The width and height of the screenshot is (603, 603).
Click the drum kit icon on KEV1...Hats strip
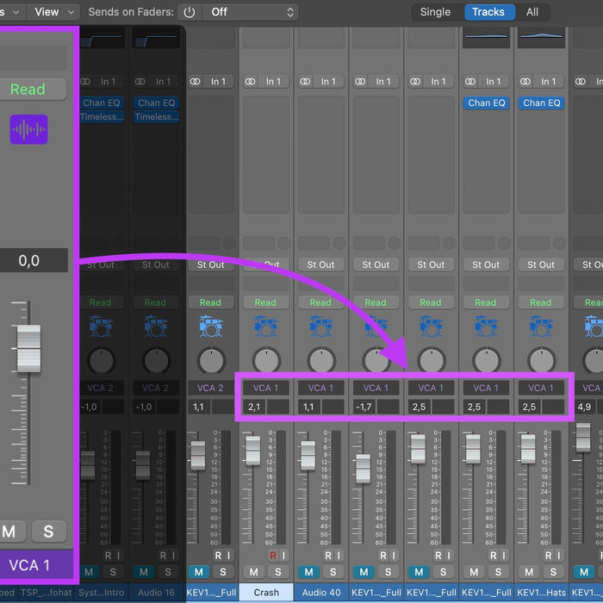[541, 326]
